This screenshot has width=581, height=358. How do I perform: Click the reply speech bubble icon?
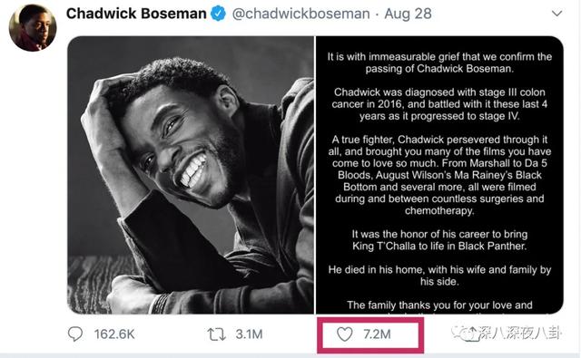[75, 334]
